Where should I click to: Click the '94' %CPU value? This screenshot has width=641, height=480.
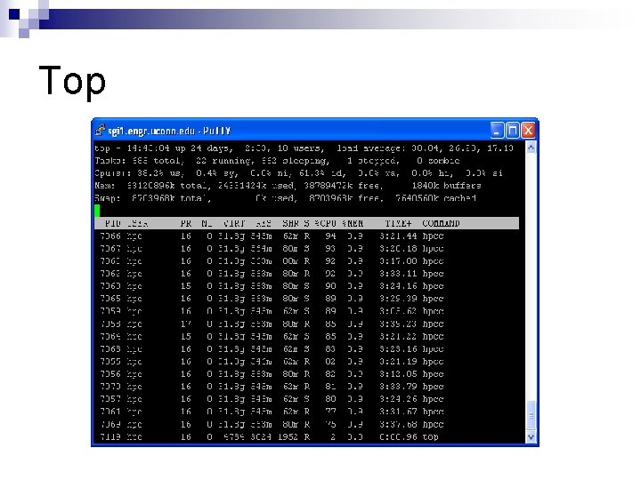(x=330, y=236)
